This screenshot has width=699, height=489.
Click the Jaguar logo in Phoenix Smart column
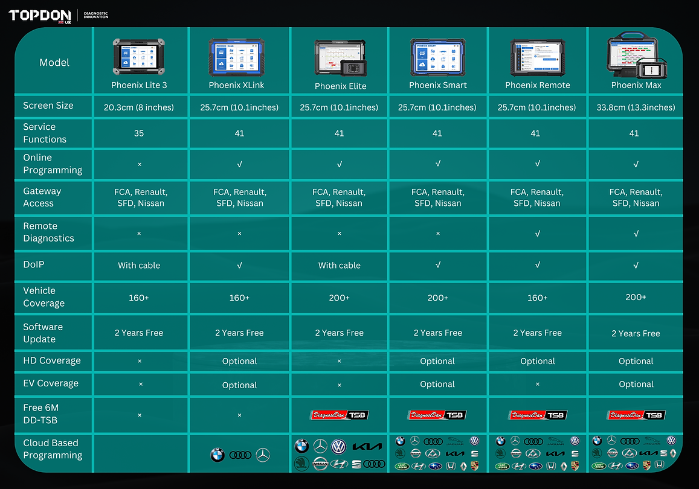[x=455, y=441]
